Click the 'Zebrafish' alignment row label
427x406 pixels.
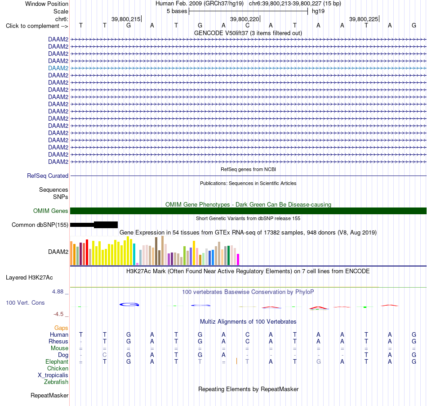[56, 382]
